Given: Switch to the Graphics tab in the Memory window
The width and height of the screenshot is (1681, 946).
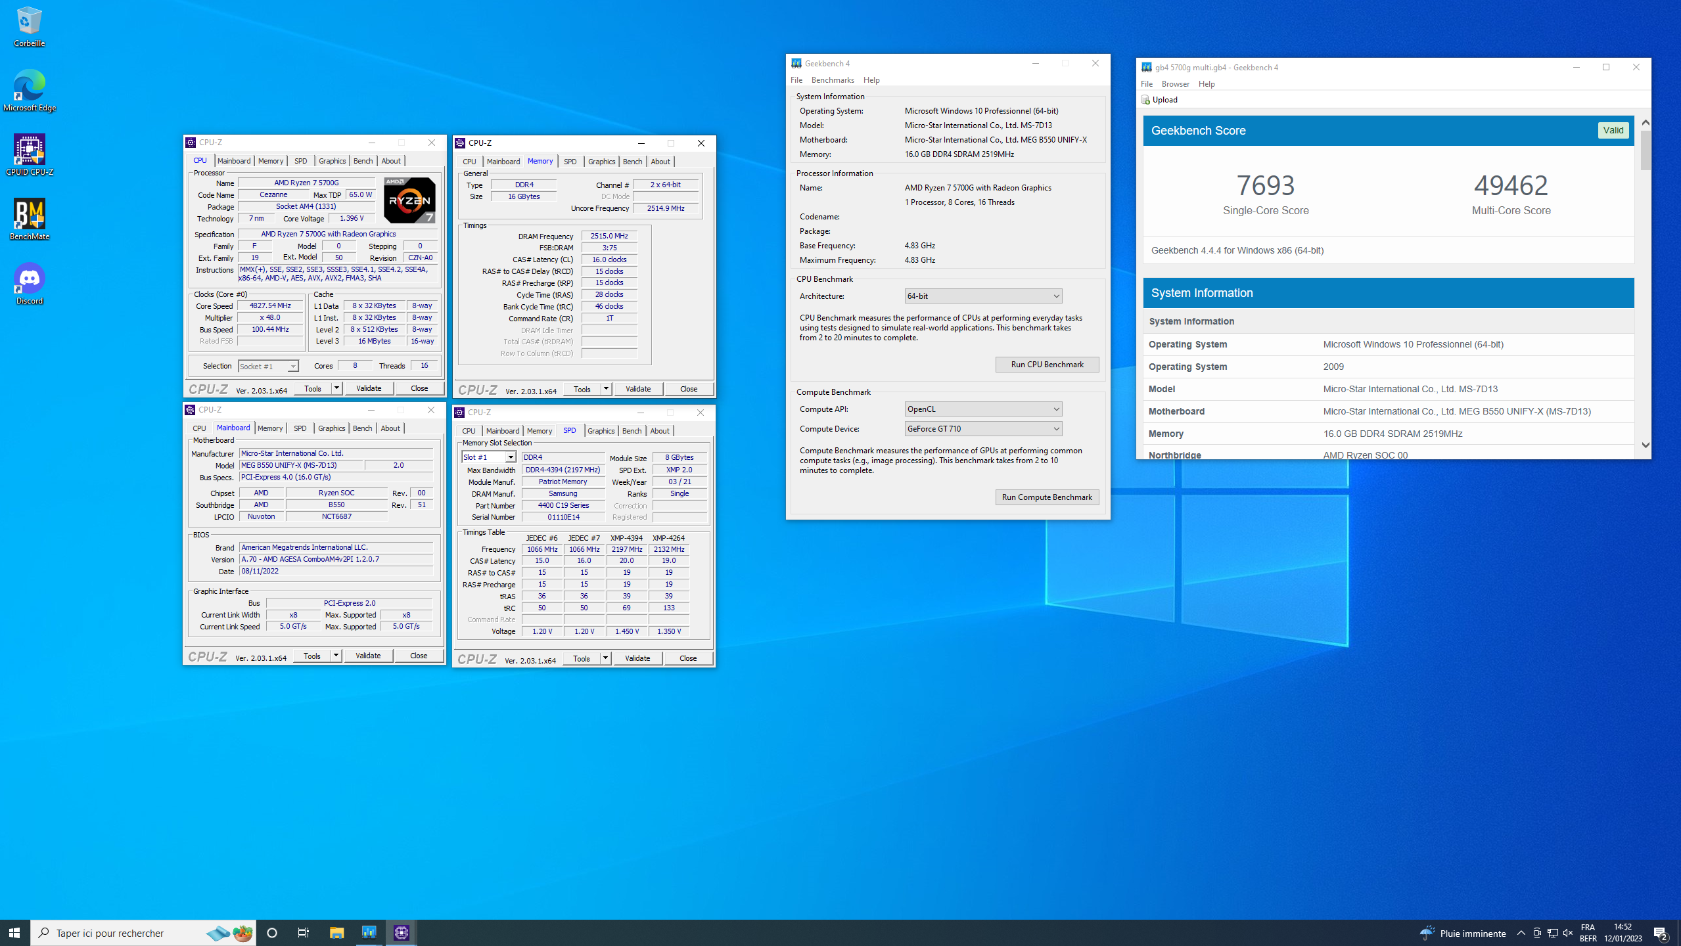Looking at the screenshot, I should (601, 162).
